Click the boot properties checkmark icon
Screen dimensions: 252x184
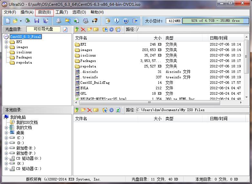(65, 30)
